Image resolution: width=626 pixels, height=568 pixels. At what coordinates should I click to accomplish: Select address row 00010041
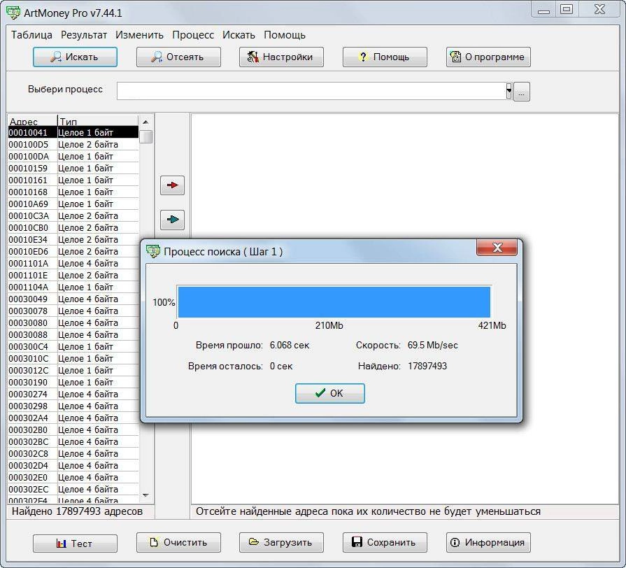pos(73,132)
